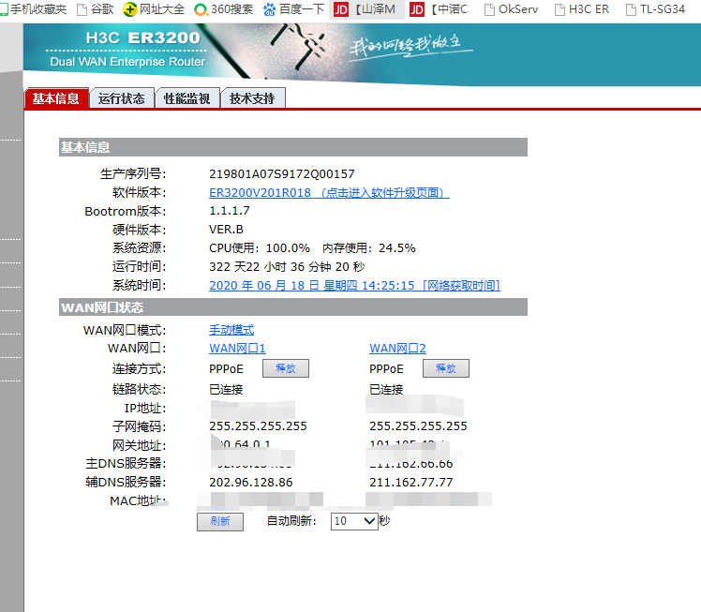Open the 网址大全 bookmark

154,9
